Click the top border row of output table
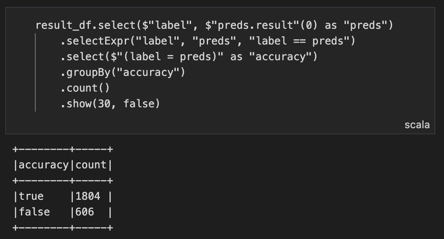Image resolution: width=444 pixels, height=239 pixels. (x=63, y=149)
